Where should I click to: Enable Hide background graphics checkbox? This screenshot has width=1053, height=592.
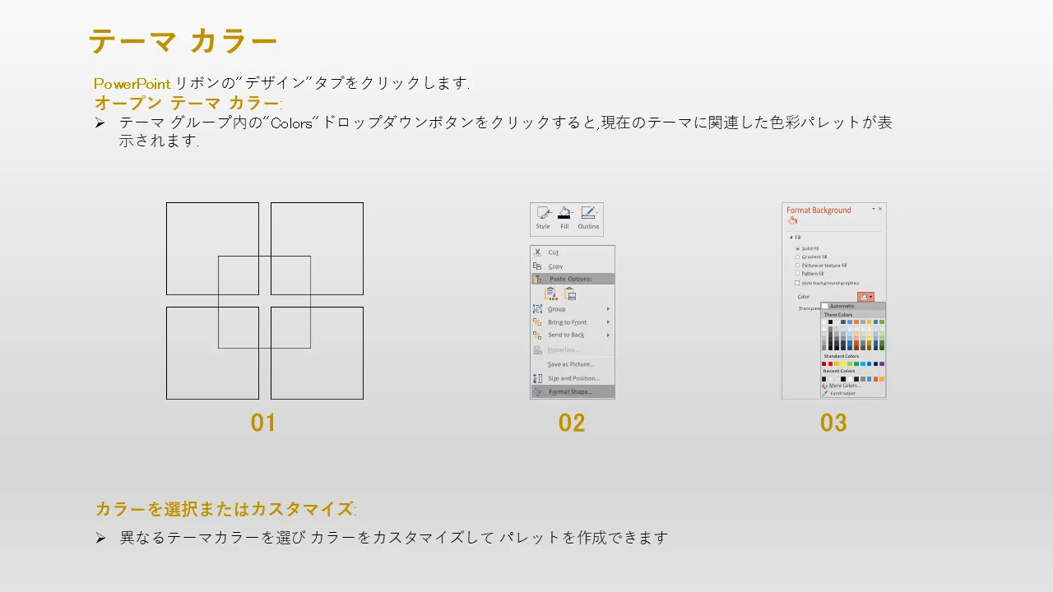(797, 283)
